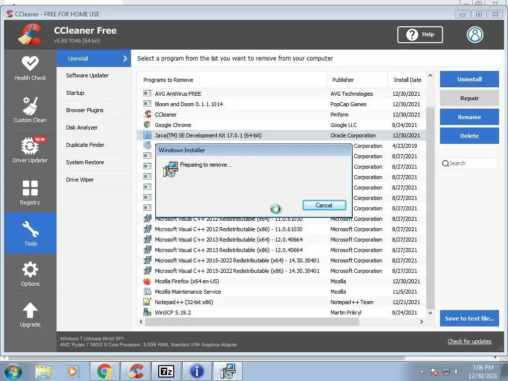Click the list scroll up arrow
The image size is (508, 381).
(430, 75)
